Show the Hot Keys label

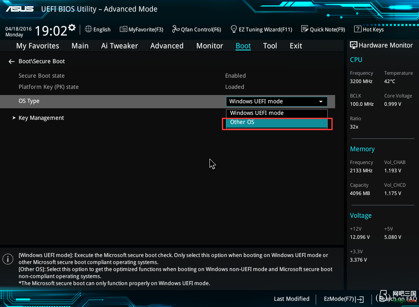point(373,29)
